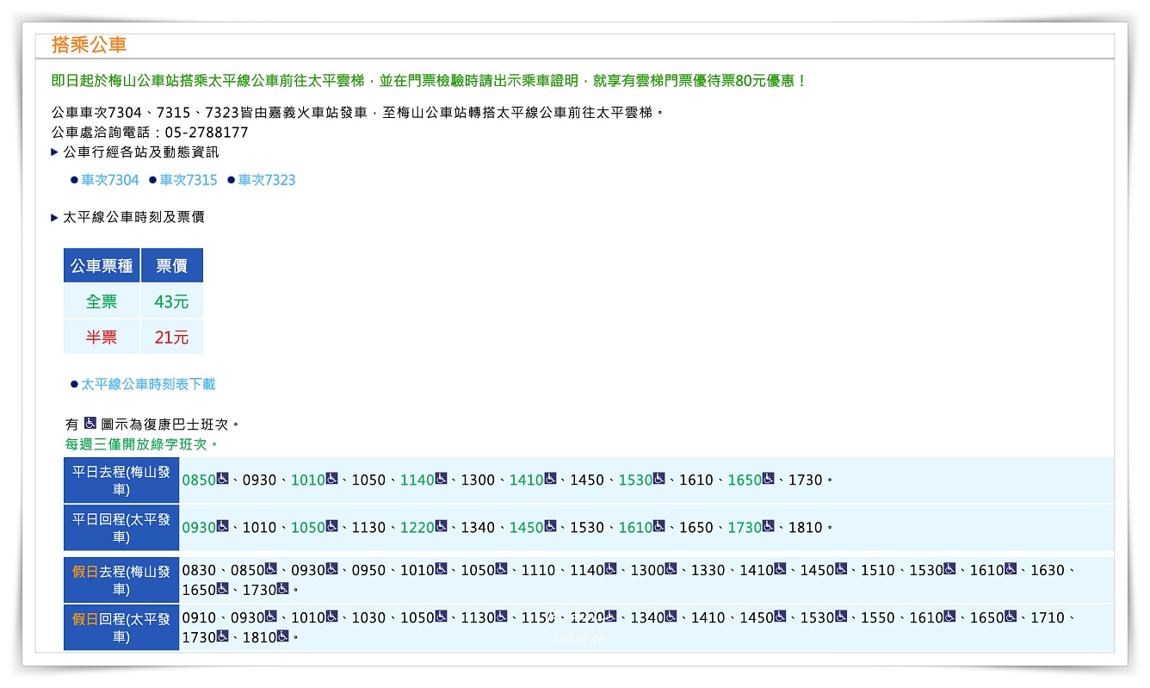Click wheelchair icon after 1530 in 平日去程 row

point(659,479)
